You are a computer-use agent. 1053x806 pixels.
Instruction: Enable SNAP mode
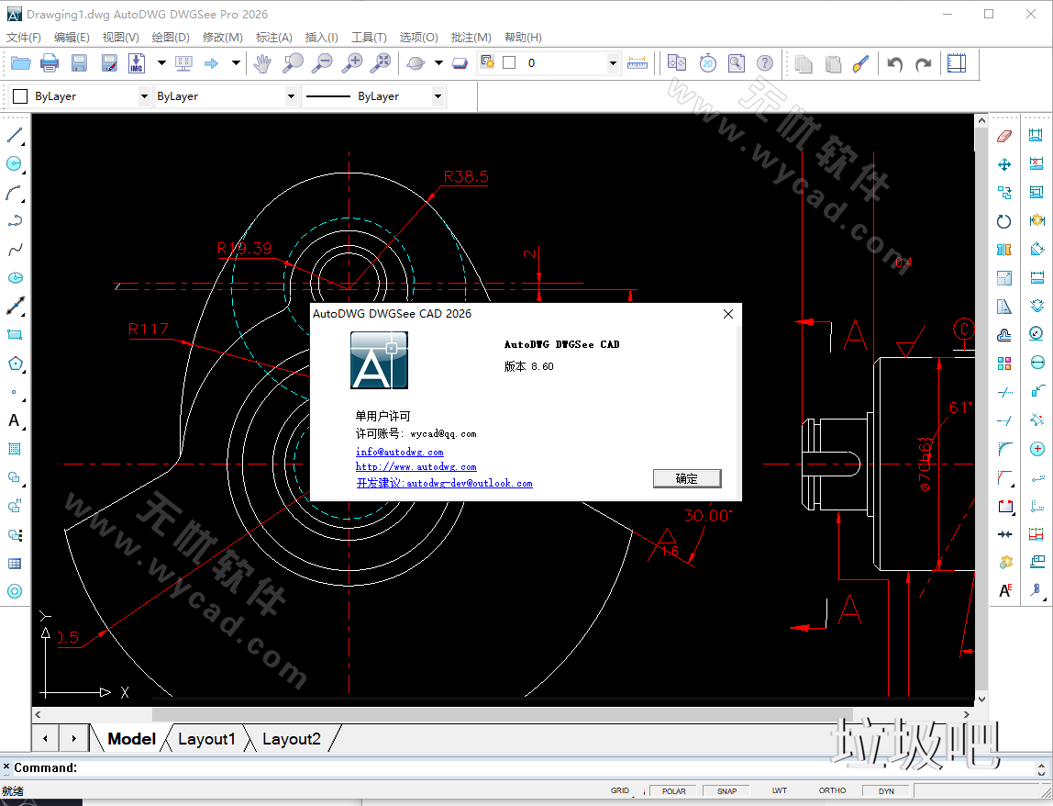coord(726,790)
